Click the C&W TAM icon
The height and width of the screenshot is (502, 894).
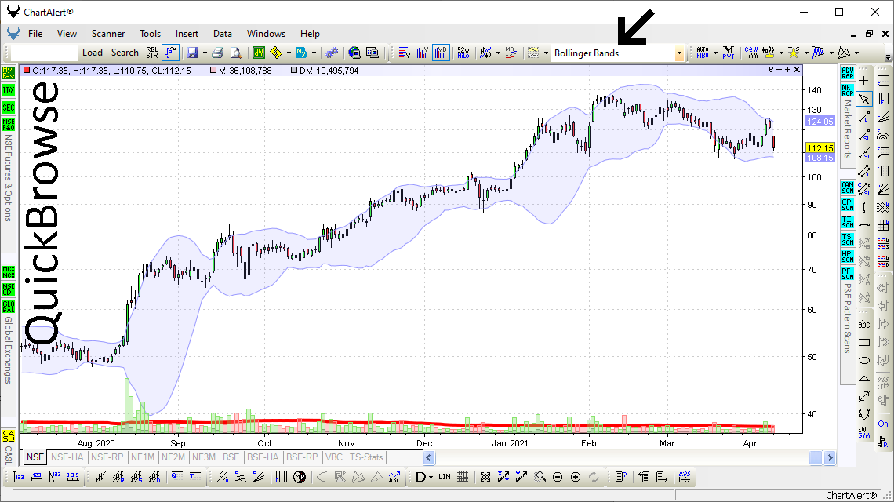[x=751, y=53]
